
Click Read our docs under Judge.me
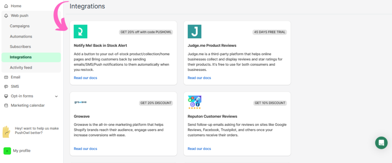199,78
